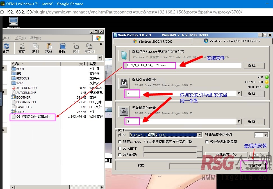Screen dimensions: 273x189
Task: Click the browser URL address bar
Action: tap(124, 12)
